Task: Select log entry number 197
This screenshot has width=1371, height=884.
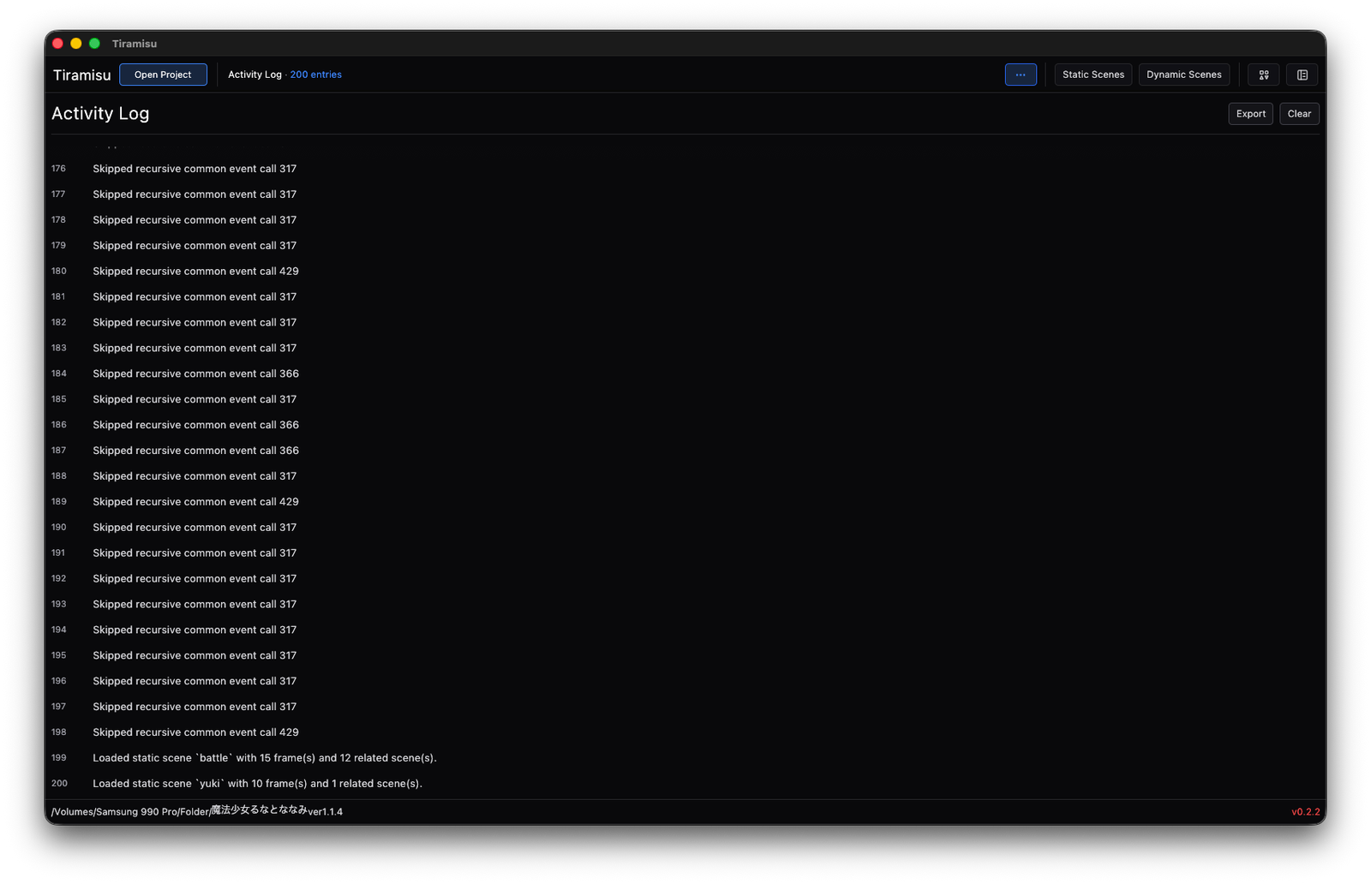Action: coord(685,707)
